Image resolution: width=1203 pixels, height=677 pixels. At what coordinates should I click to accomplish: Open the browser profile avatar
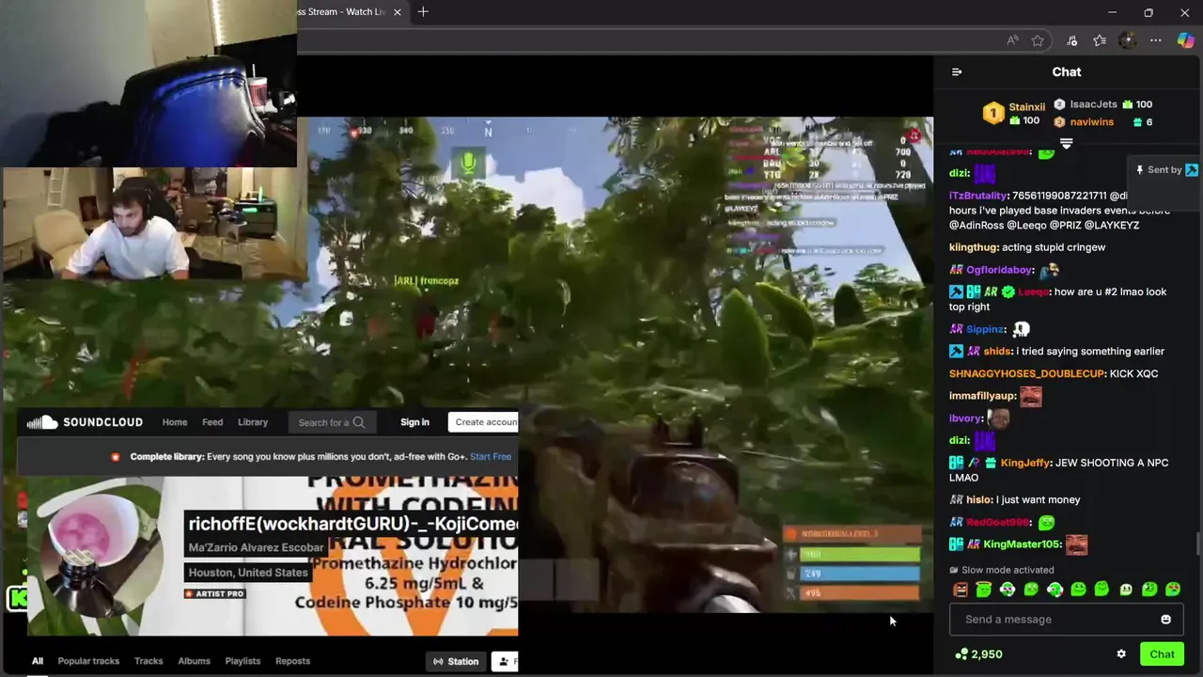(x=1128, y=40)
